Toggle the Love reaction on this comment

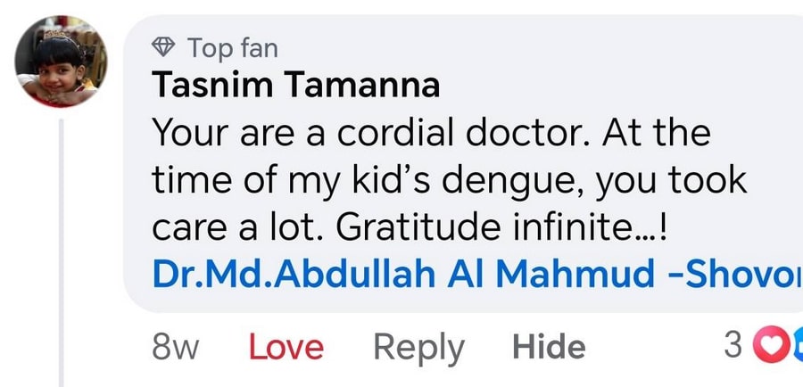286,347
